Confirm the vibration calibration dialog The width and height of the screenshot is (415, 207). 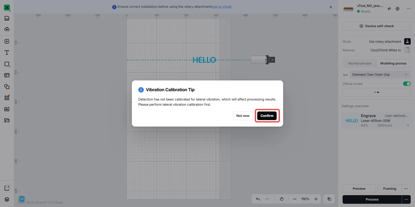point(267,116)
